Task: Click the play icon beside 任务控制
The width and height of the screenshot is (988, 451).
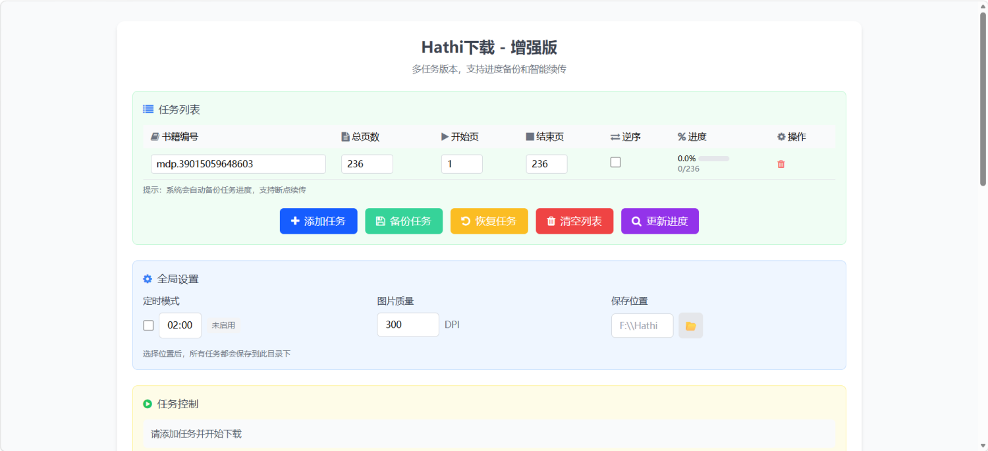Action: tap(148, 404)
